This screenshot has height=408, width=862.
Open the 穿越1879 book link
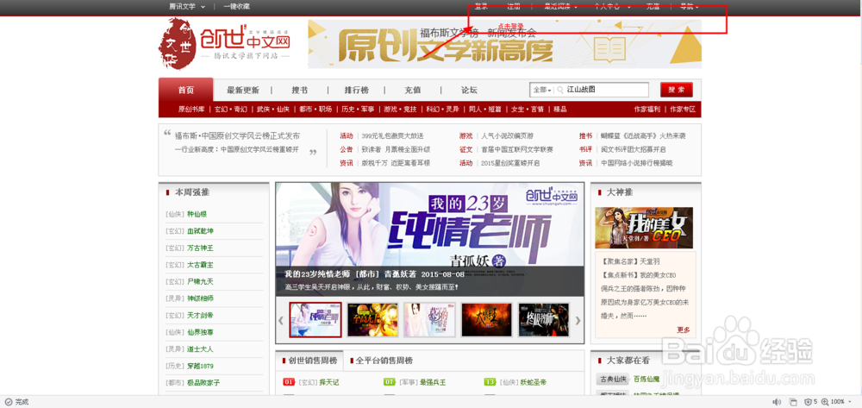200,366
